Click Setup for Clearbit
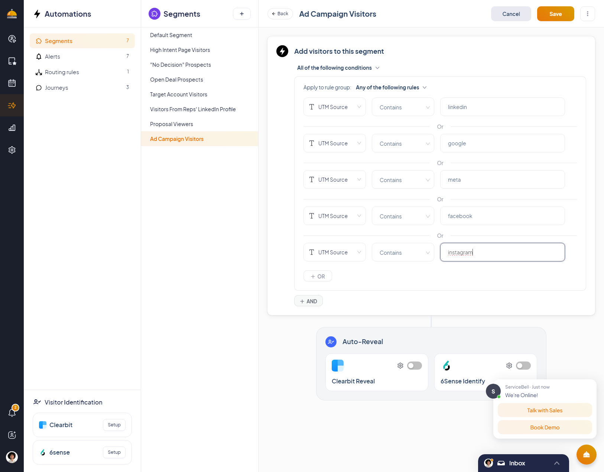This screenshot has width=604, height=472. click(x=114, y=425)
